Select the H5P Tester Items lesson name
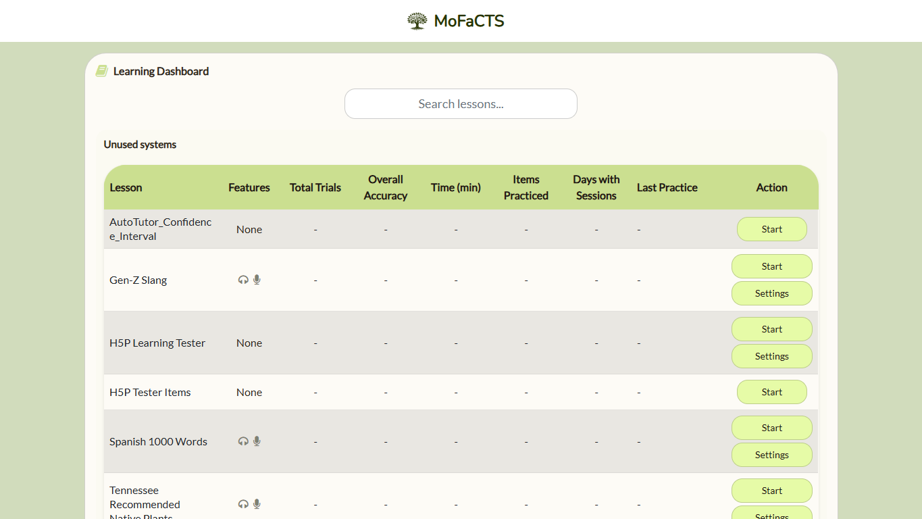 (x=150, y=392)
